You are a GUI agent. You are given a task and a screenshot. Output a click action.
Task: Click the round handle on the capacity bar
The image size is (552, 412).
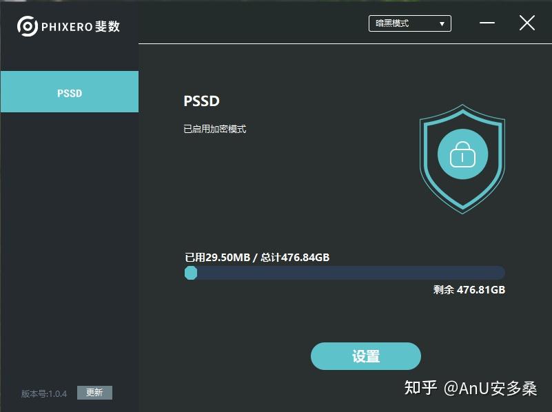[191, 273]
